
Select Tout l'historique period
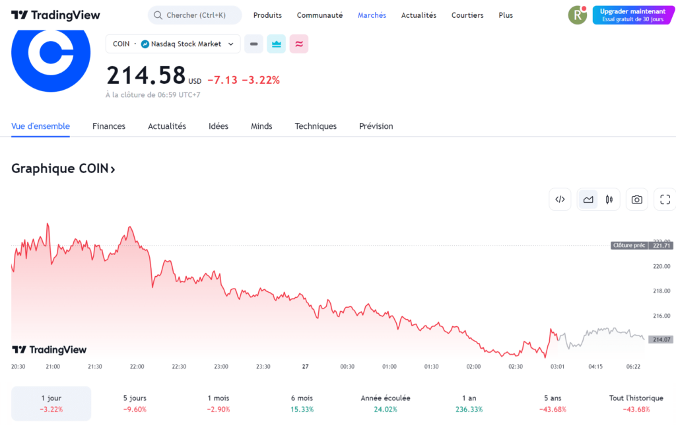[637, 403]
